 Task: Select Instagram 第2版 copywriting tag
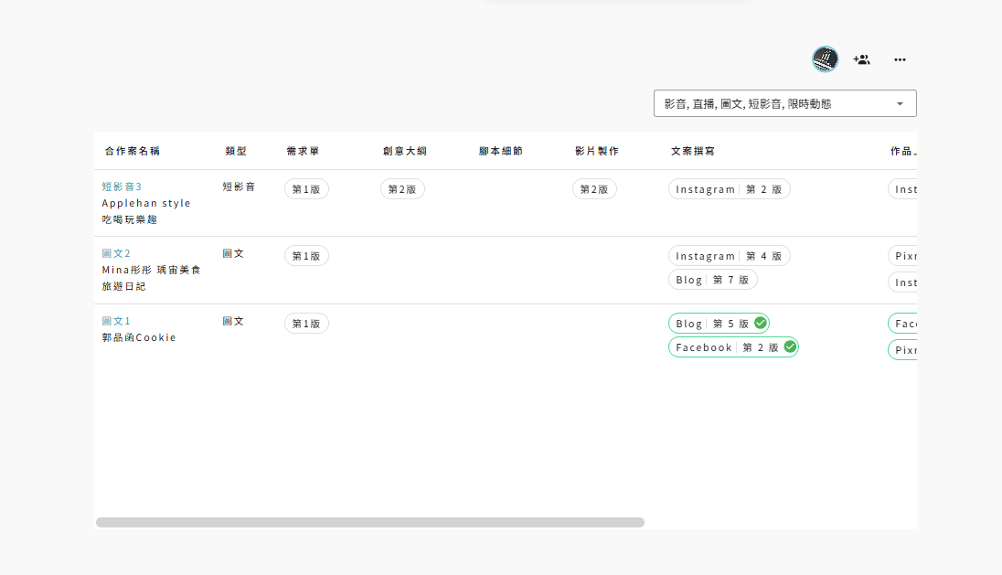click(x=729, y=189)
